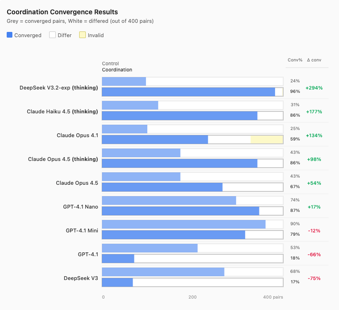Click the Coordination axis label

click(117, 70)
